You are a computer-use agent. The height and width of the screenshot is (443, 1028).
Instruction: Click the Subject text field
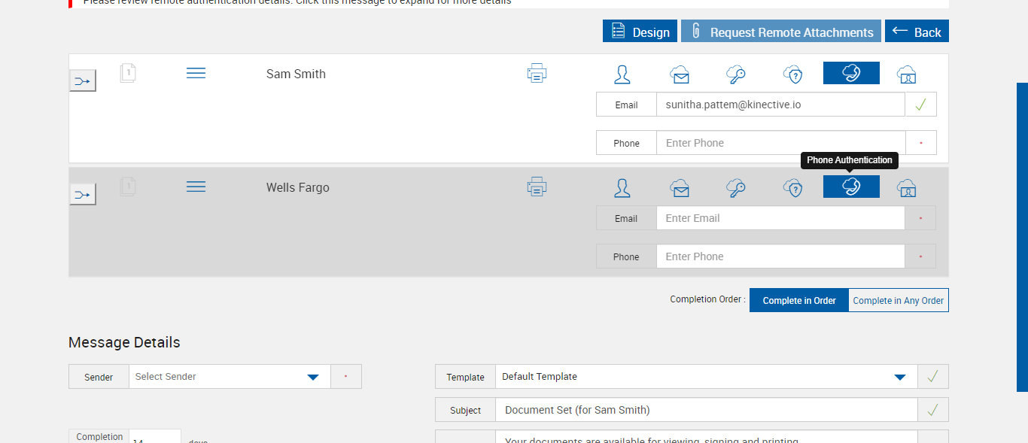coord(706,410)
